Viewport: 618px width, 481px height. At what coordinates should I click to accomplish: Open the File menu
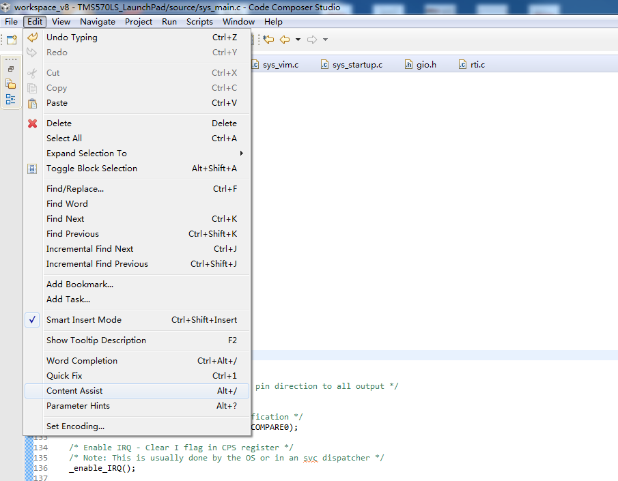11,22
